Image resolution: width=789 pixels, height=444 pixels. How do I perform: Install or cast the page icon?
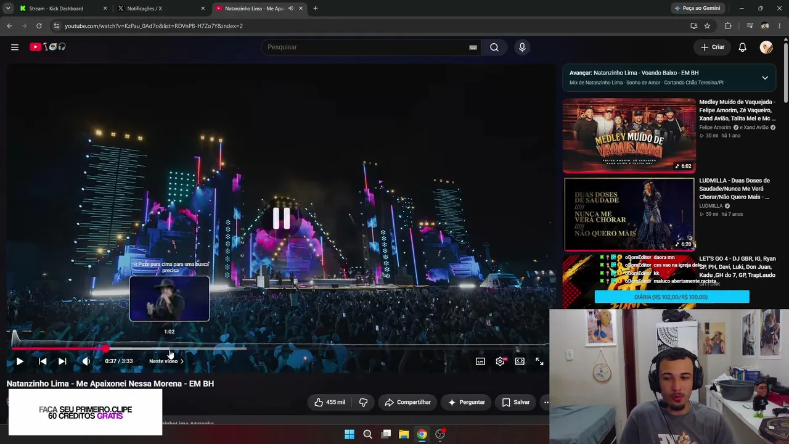point(693,26)
